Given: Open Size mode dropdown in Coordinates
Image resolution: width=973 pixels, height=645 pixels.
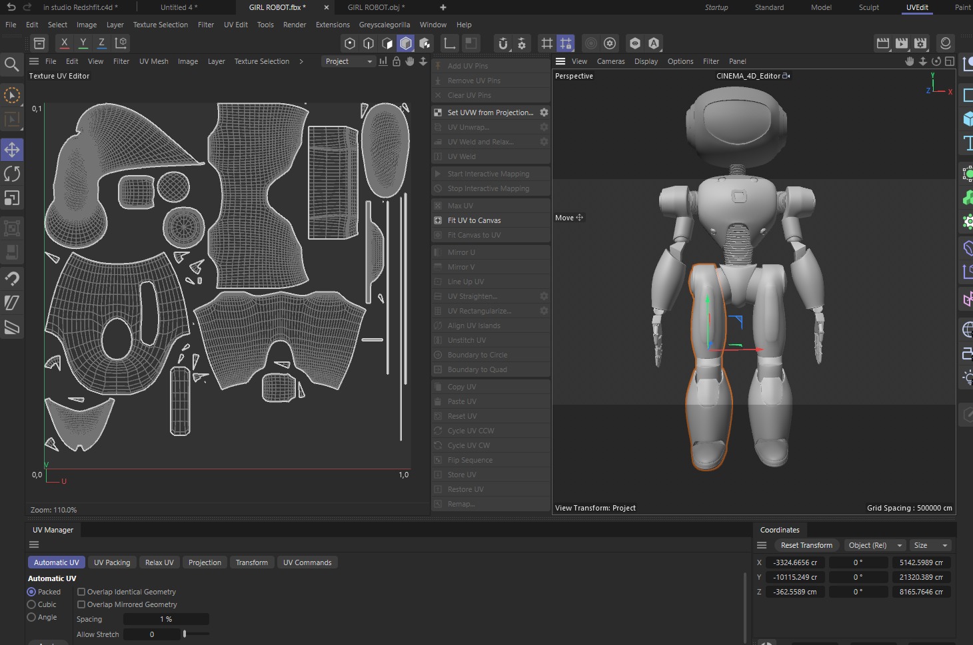Looking at the screenshot, I should (930, 545).
